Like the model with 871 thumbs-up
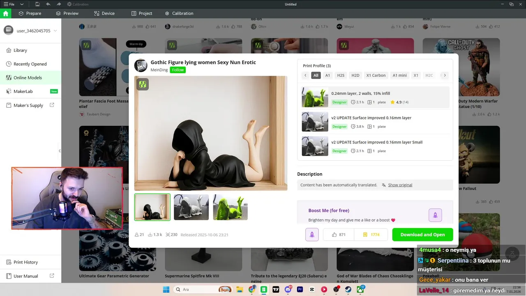526x296 pixels. 338,235
